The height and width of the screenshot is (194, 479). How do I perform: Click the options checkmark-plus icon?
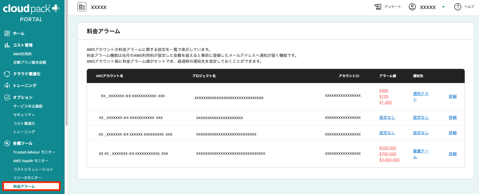pos(7,97)
